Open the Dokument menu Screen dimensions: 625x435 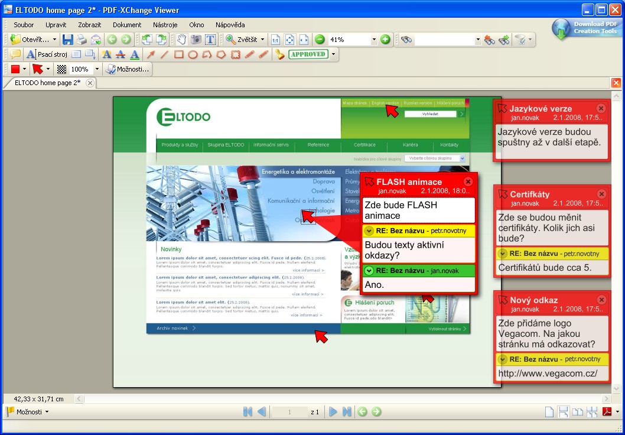pyautogui.click(x=127, y=25)
